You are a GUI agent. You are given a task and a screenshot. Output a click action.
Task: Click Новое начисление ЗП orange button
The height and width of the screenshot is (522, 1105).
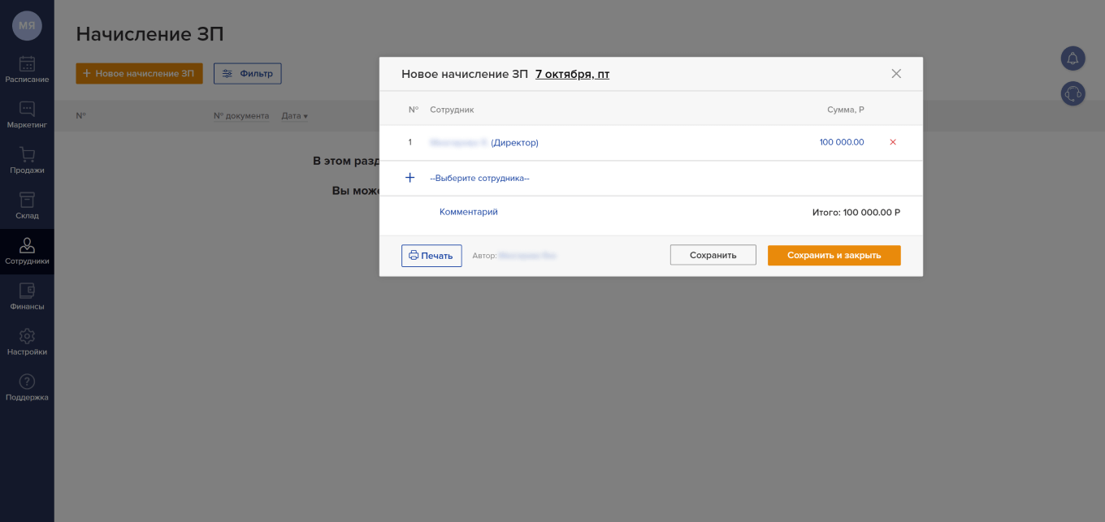point(139,73)
